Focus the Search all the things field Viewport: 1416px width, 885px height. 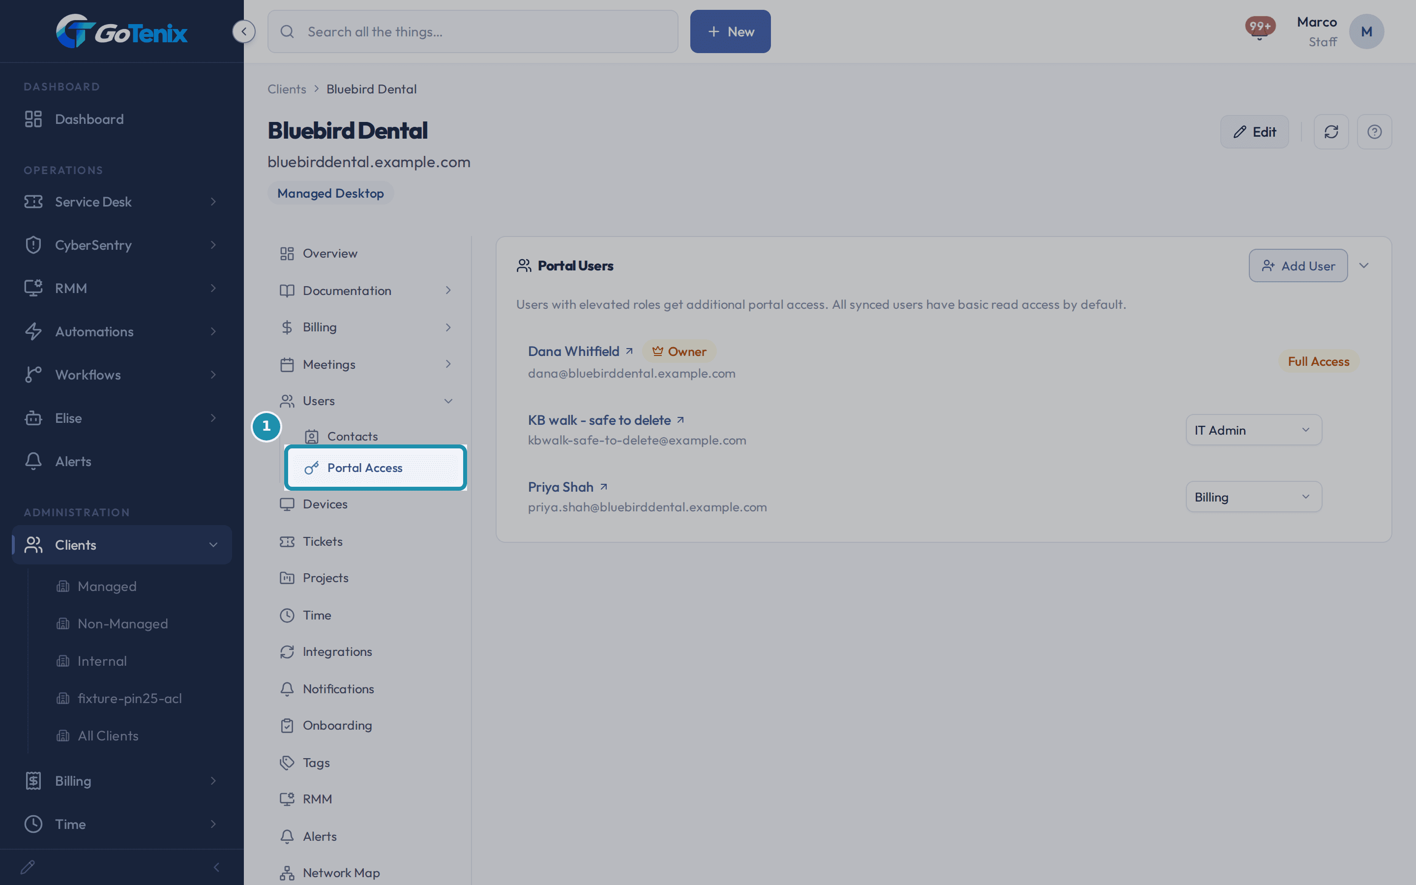pyautogui.click(x=473, y=31)
